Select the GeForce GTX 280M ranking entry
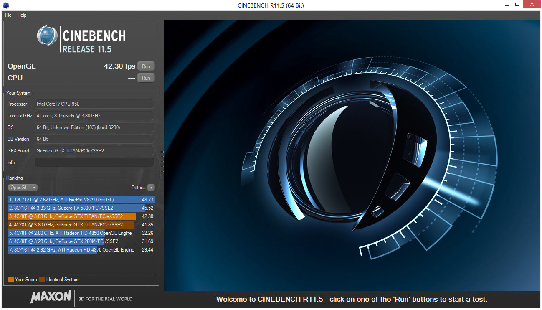Image resolution: width=542 pixels, height=310 pixels. pyautogui.click(x=81, y=241)
